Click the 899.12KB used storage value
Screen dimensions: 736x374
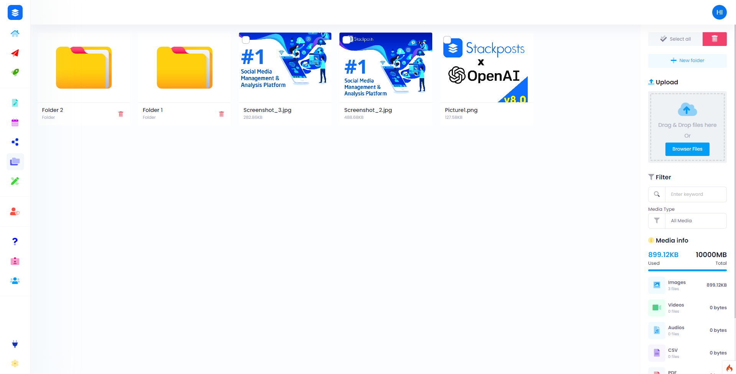[663, 255]
